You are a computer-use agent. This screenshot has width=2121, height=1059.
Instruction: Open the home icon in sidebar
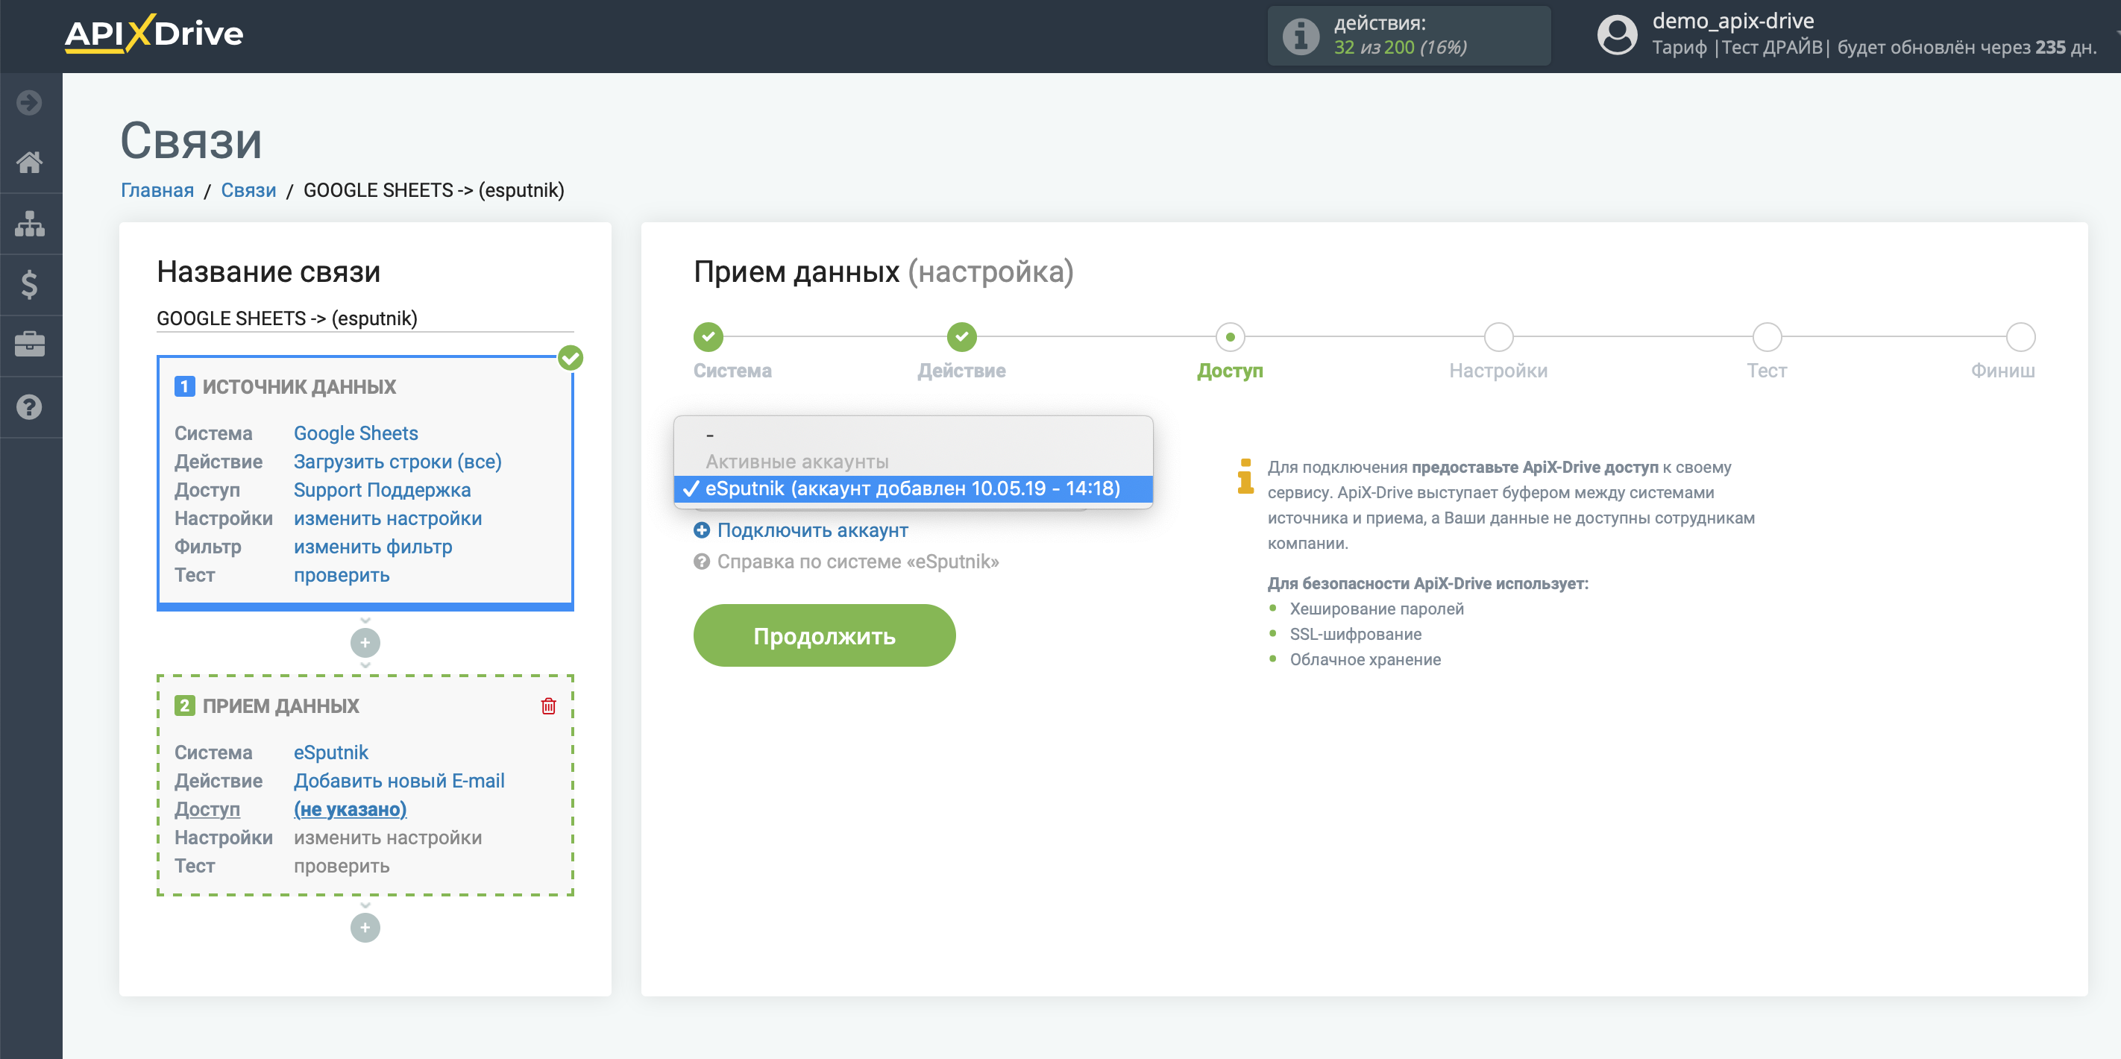30,163
